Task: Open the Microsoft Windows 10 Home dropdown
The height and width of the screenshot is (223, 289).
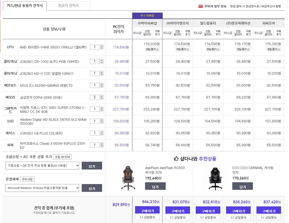Action: tap(42, 188)
